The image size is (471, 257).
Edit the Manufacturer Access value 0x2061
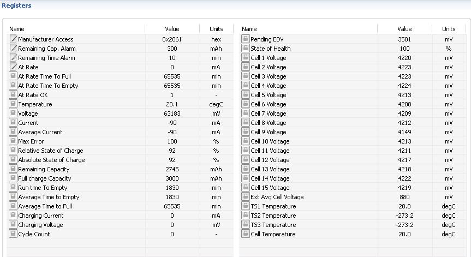pos(172,39)
